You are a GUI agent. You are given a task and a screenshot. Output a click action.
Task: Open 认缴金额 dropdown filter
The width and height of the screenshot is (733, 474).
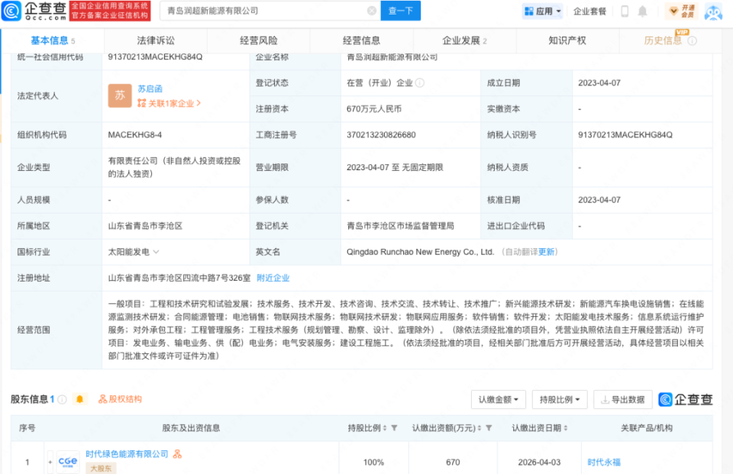(x=499, y=400)
